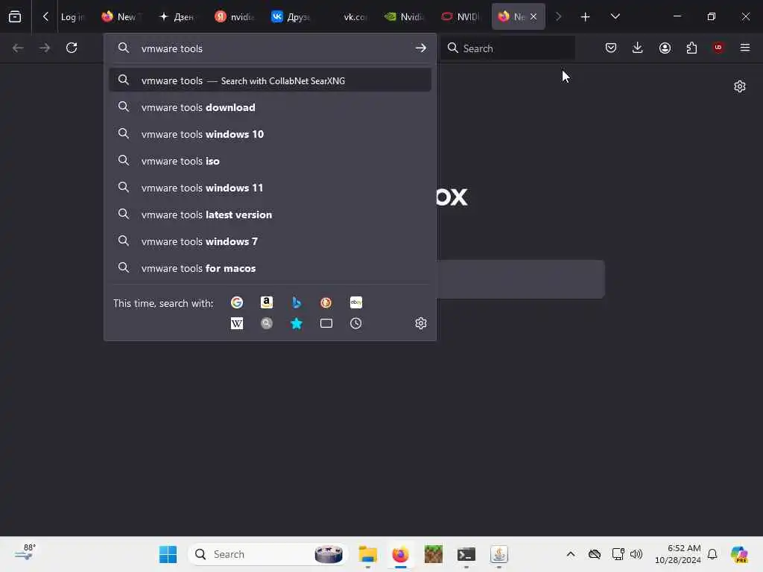Open the terminal app on taskbar
763x572 pixels.
pos(466,554)
